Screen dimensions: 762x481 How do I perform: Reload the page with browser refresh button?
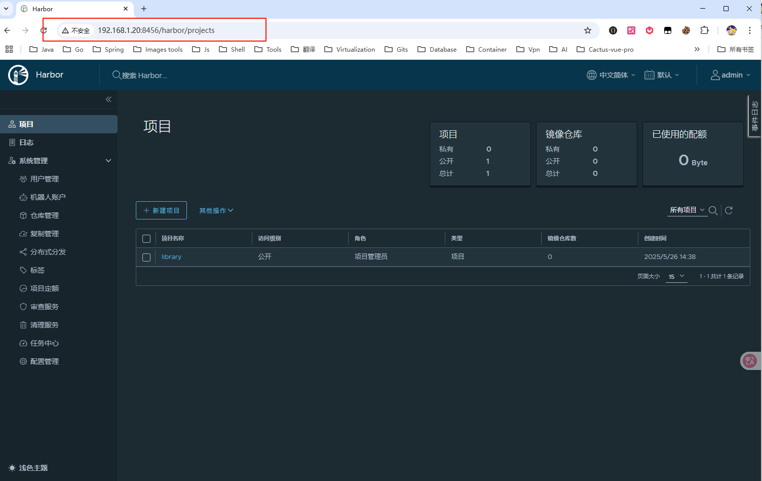pos(44,30)
